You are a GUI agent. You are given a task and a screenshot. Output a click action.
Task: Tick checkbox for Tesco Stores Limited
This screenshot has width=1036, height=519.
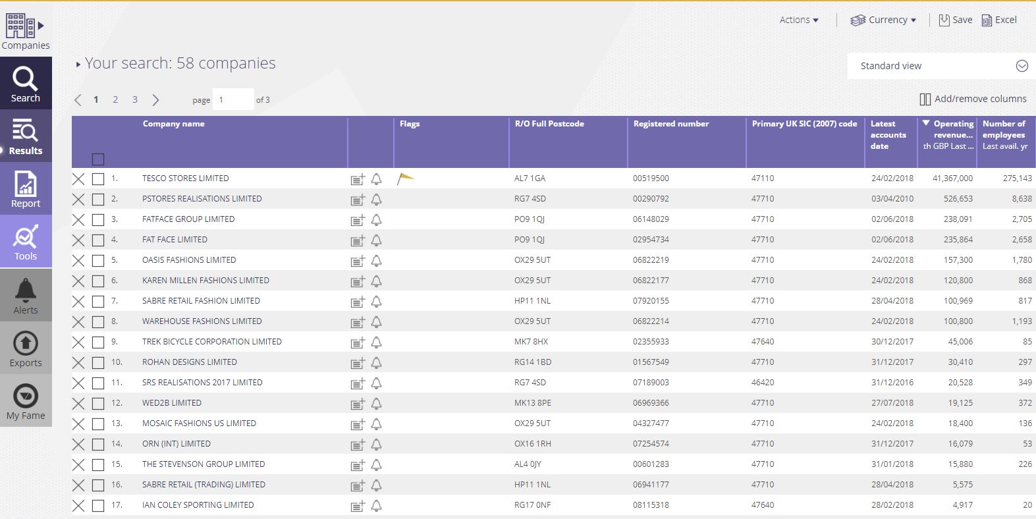pos(98,178)
